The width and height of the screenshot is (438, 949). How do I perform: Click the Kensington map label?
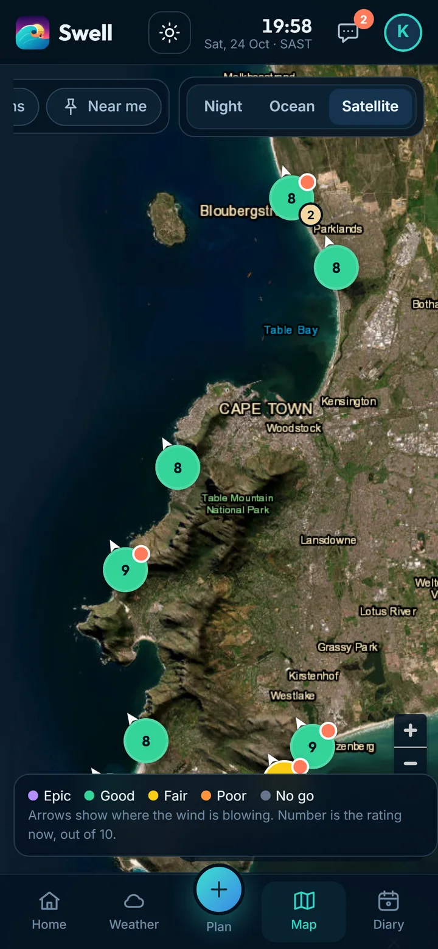pos(349,401)
